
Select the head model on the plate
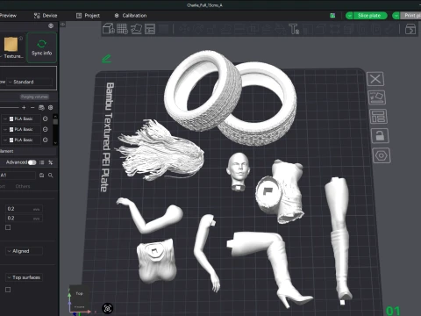239,171
